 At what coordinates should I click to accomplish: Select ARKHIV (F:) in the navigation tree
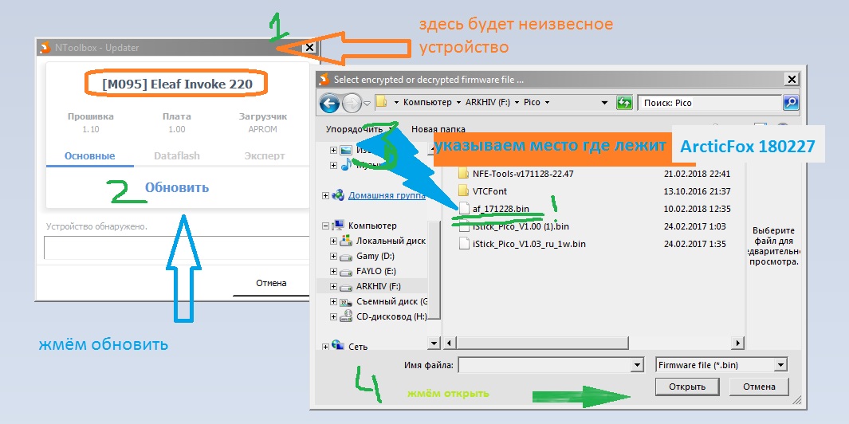pyautogui.click(x=379, y=286)
